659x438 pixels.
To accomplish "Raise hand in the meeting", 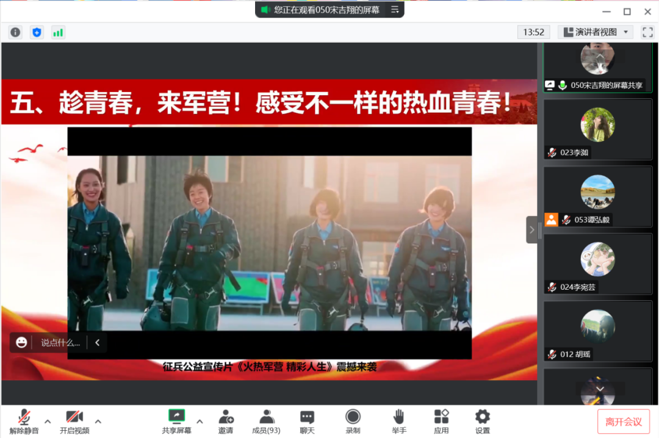I will (399, 421).
